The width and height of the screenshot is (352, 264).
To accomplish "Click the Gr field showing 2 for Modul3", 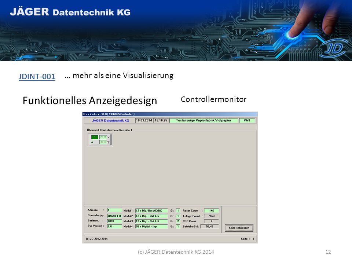I will click(178, 221).
